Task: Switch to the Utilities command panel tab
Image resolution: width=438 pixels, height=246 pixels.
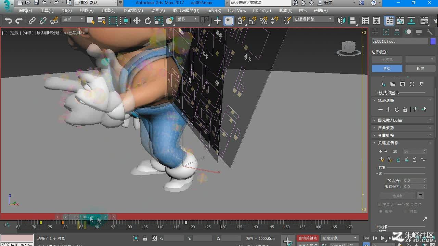Action: coord(430,32)
